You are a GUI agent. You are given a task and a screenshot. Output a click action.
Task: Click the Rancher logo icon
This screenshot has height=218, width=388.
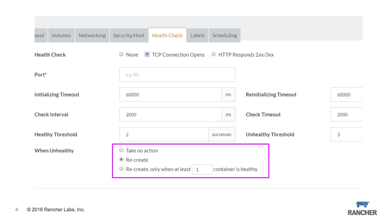click(362, 204)
